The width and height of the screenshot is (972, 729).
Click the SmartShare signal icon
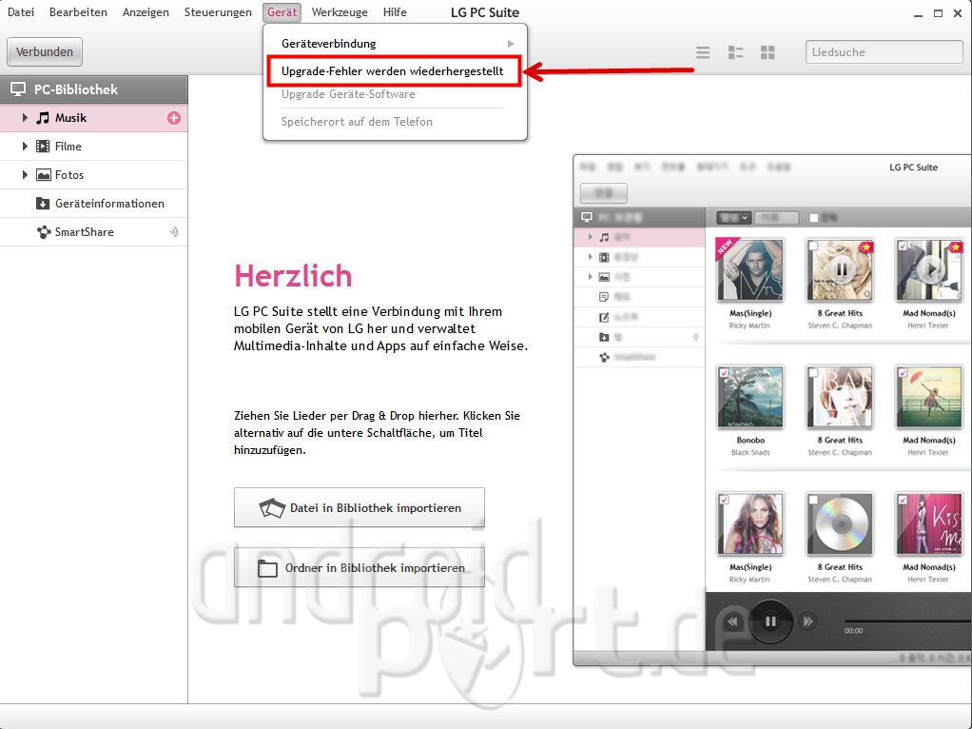174,232
